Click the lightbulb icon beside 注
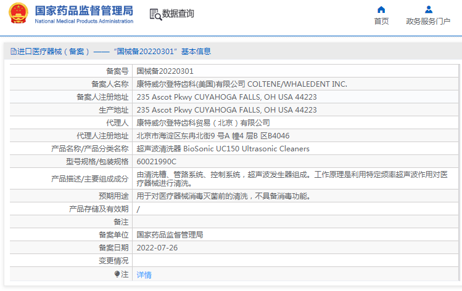The image size is (462, 291). tap(117, 274)
